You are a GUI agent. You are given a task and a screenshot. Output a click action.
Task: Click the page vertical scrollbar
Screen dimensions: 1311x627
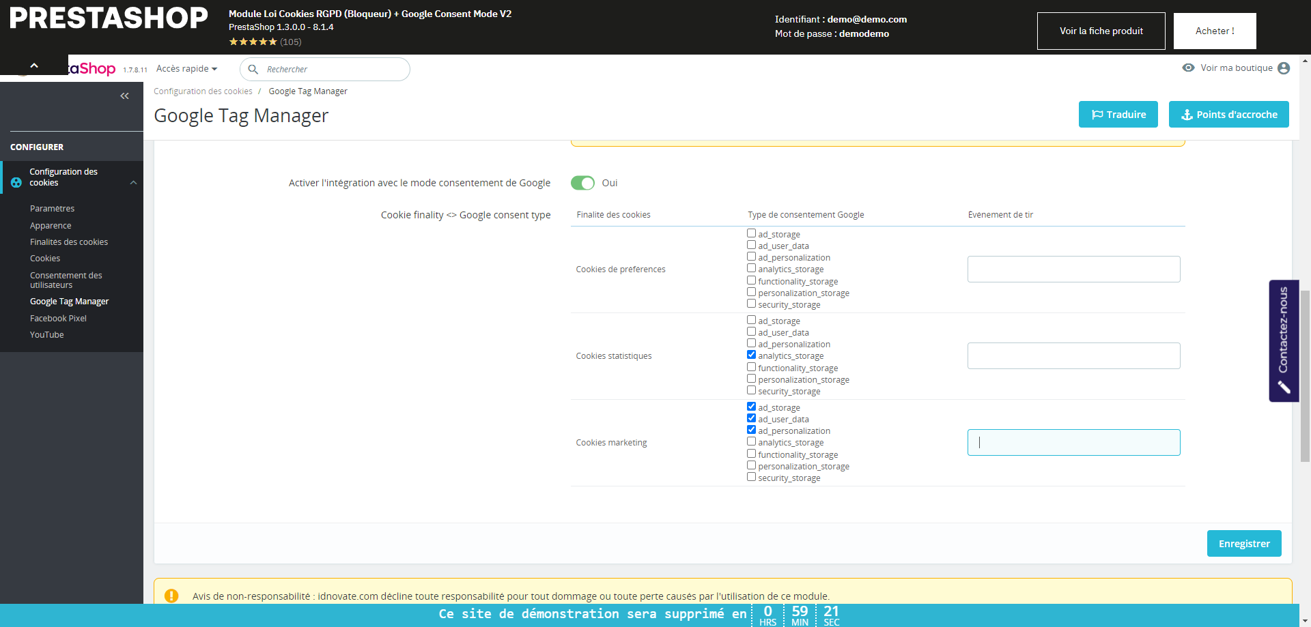[1305, 377]
